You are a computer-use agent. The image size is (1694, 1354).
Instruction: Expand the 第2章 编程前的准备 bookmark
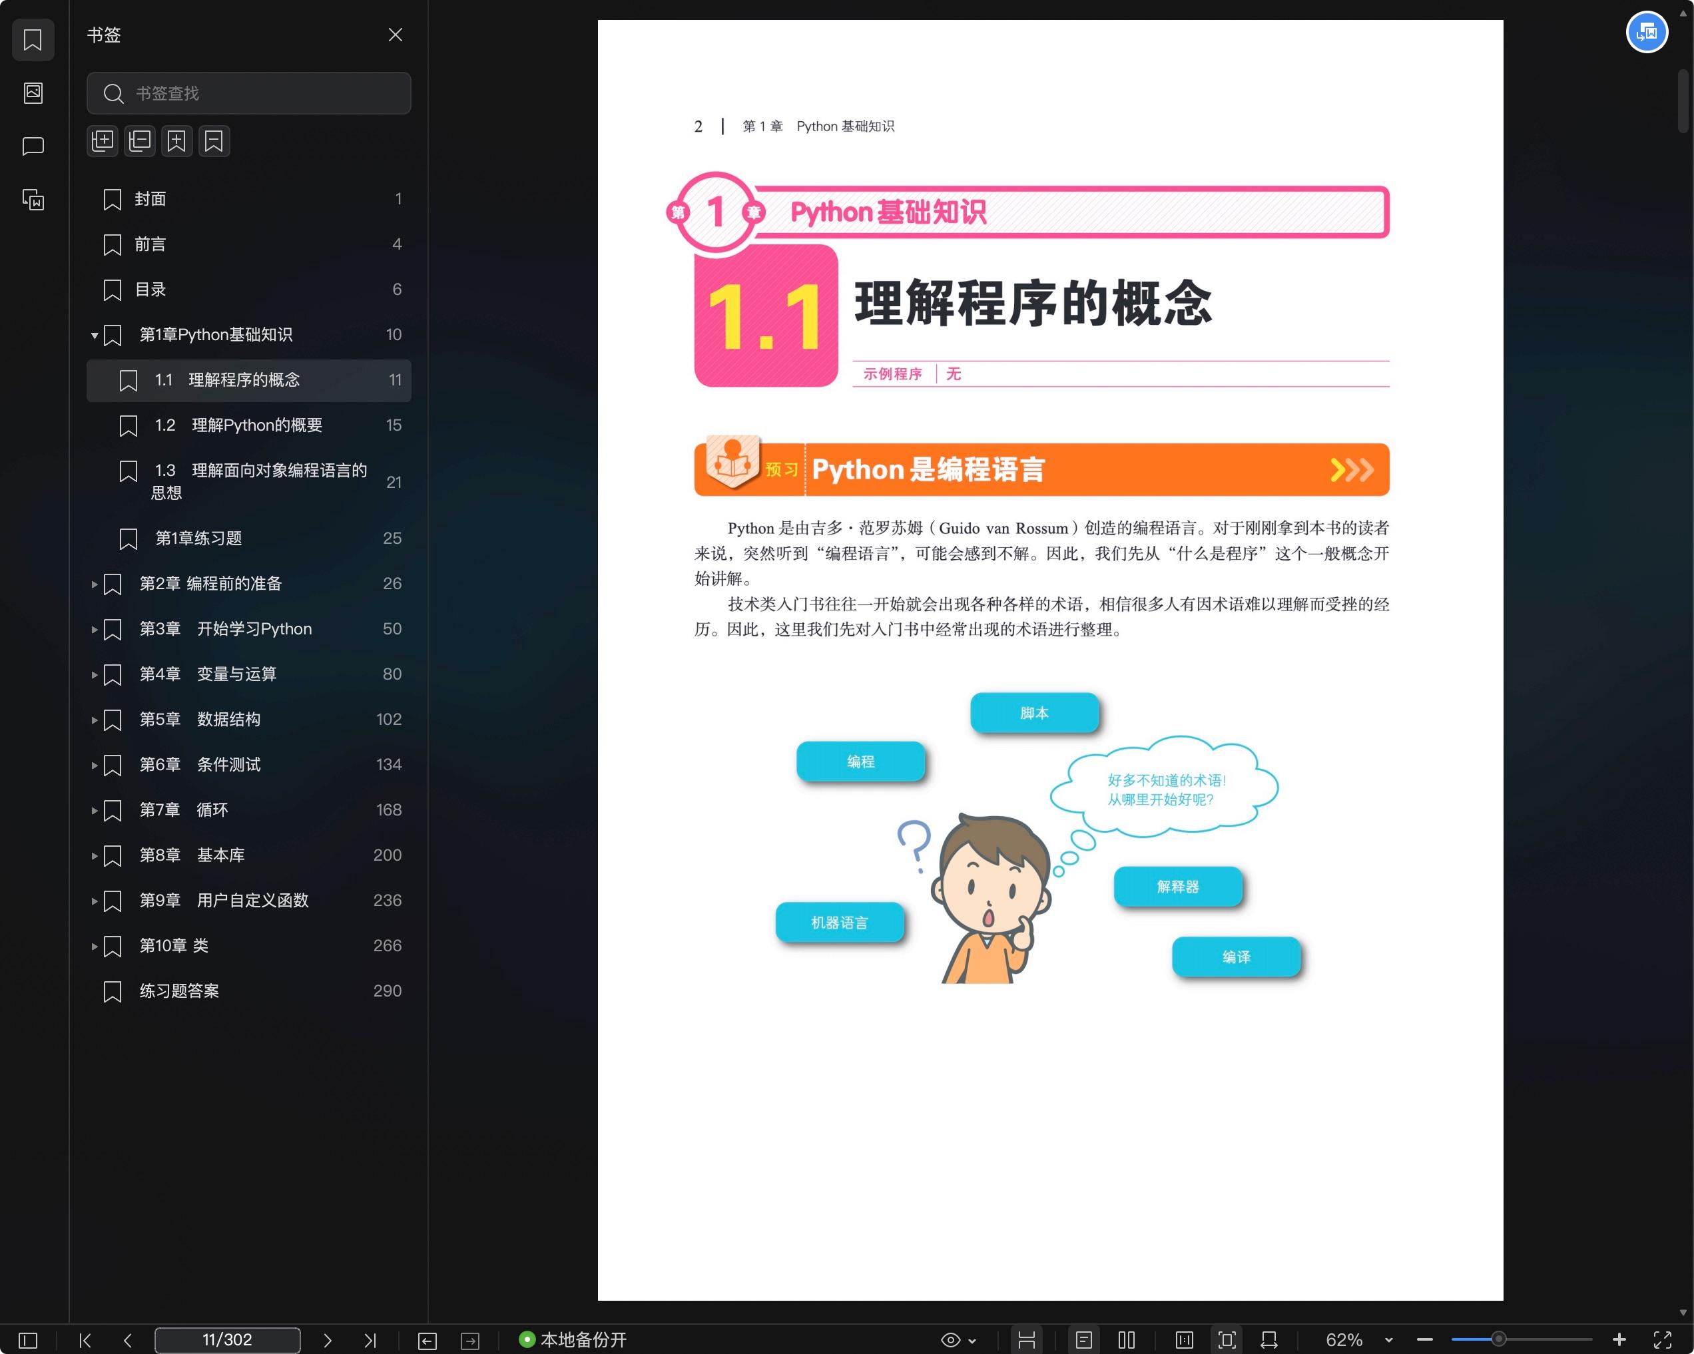pyautogui.click(x=95, y=584)
